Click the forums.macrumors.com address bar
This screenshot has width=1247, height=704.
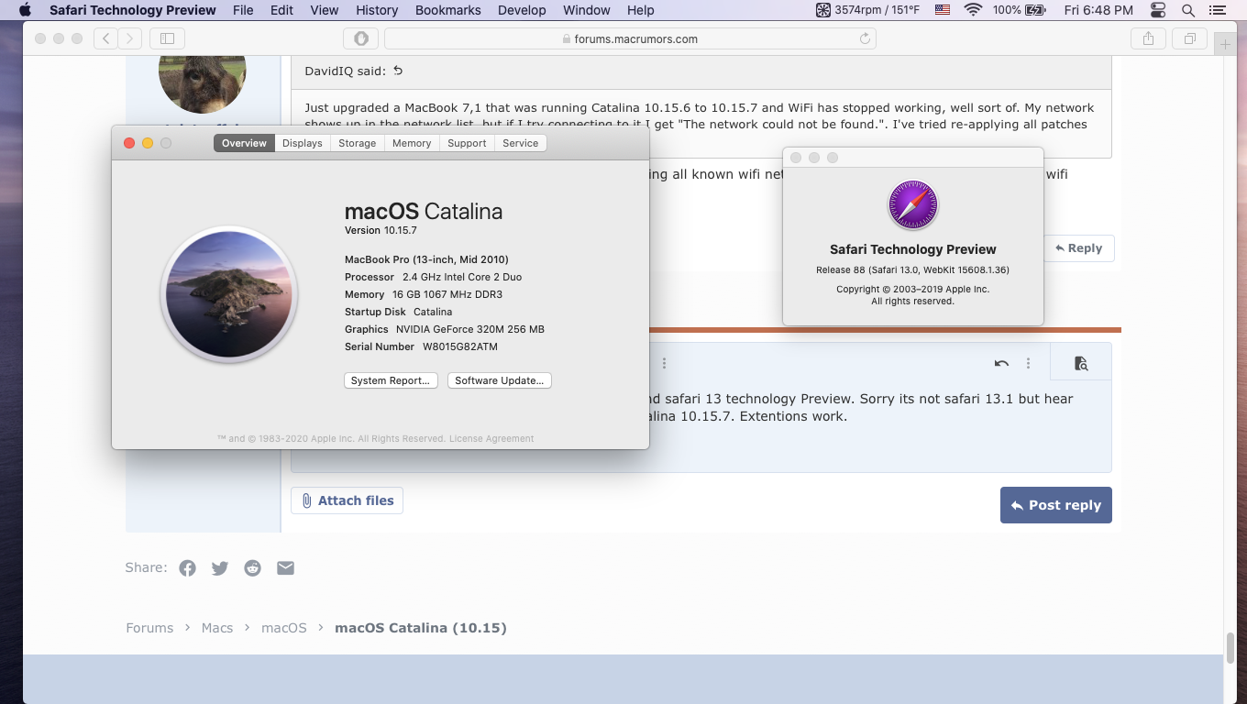[x=630, y=38]
